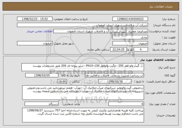Click the ایجاد کننده درخواست label
This screenshot has height=128, width=182.
(162, 31)
